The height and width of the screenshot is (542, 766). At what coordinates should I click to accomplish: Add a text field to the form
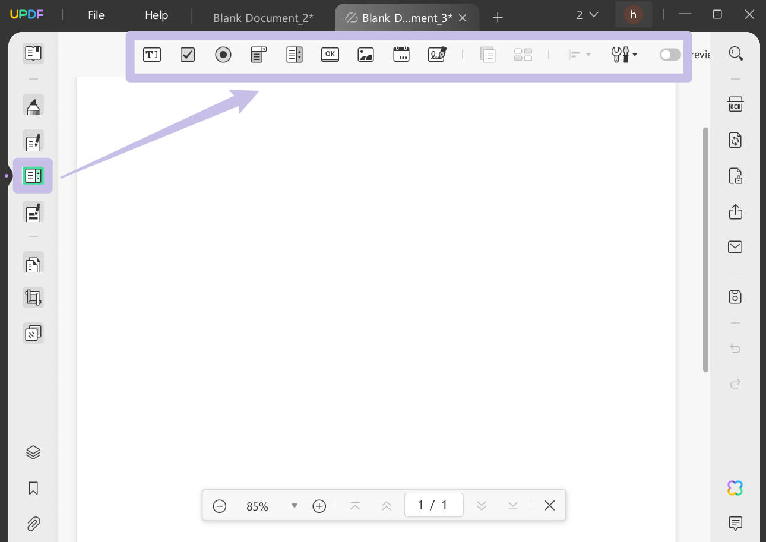point(152,54)
